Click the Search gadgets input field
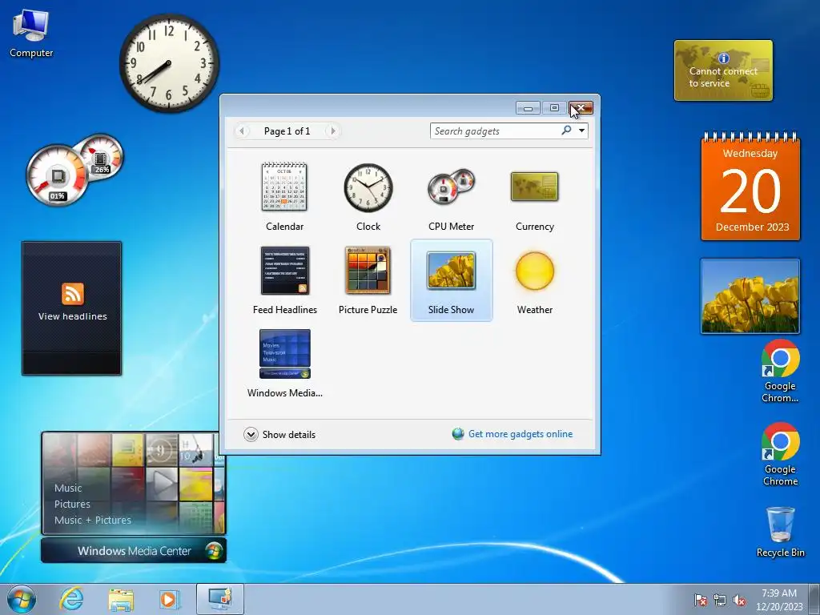The image size is (820, 615). click(494, 131)
